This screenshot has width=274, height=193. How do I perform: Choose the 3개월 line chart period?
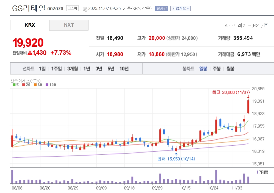point(73,69)
